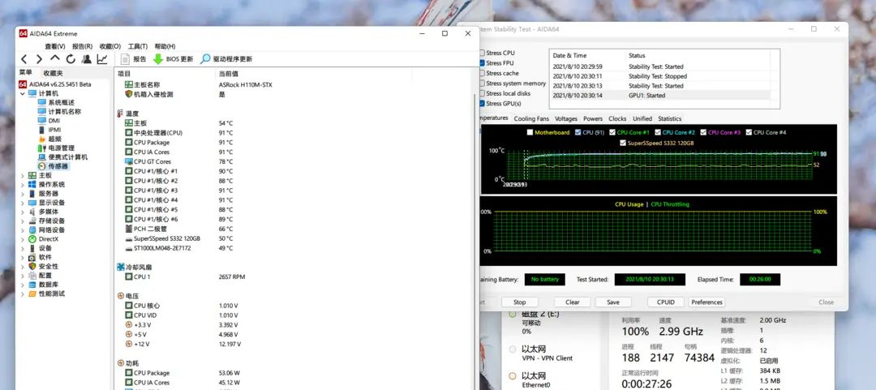Click the 报告 report toolbar button
This screenshot has height=390, width=876.
point(134,59)
